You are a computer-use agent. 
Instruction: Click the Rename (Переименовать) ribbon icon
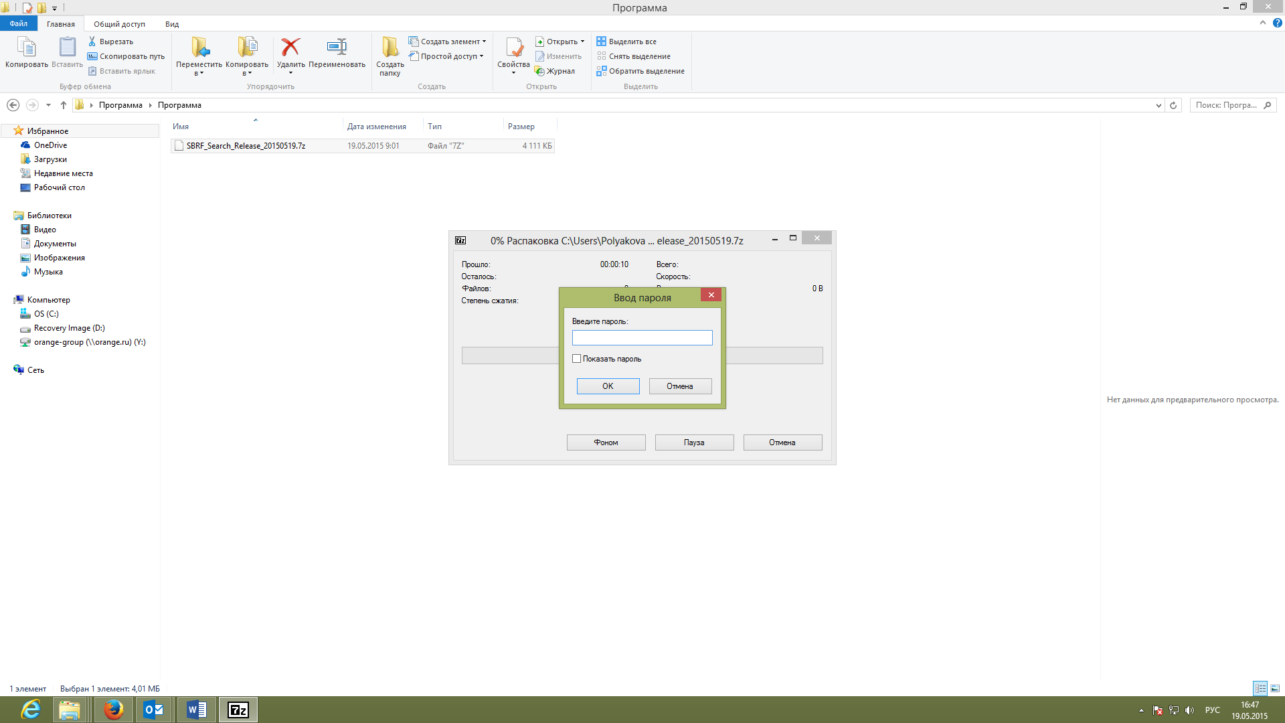click(x=337, y=48)
